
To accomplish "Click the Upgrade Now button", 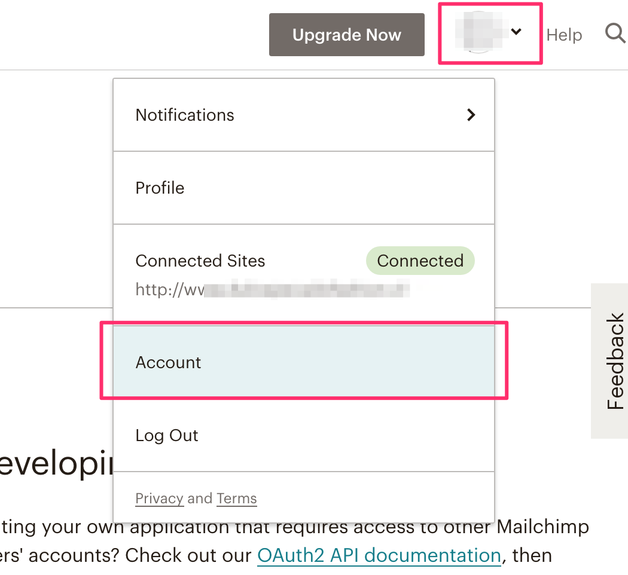I will [x=347, y=35].
